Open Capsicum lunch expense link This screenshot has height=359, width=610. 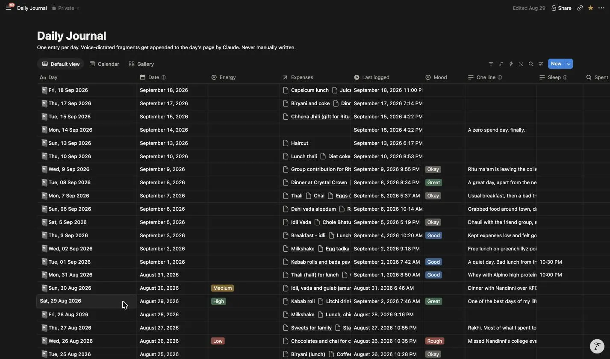click(306, 90)
